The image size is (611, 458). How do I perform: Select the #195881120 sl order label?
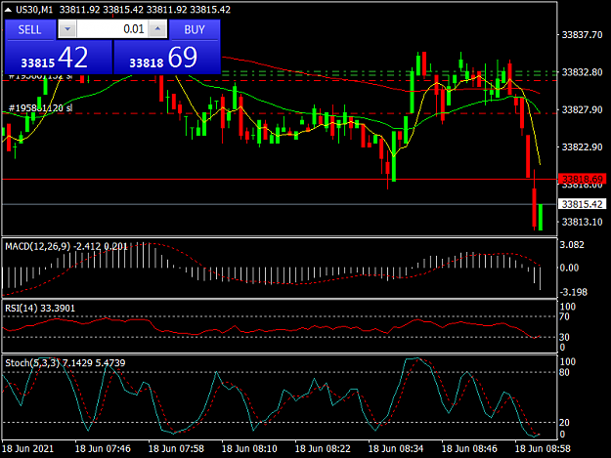coord(40,108)
